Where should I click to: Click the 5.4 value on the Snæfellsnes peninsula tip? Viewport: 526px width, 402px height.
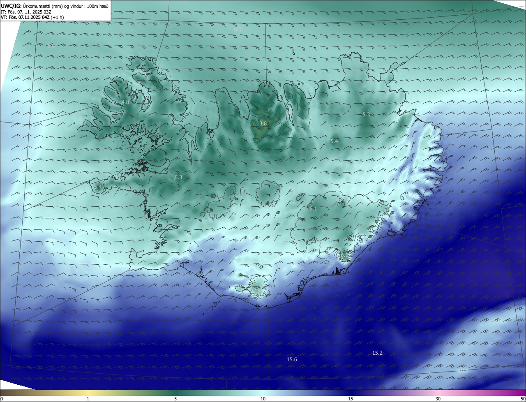(x=97, y=187)
